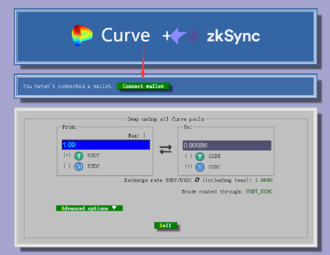Click 'You haven't connected a wallet.' text
The image size is (330, 255).
coord(68,86)
